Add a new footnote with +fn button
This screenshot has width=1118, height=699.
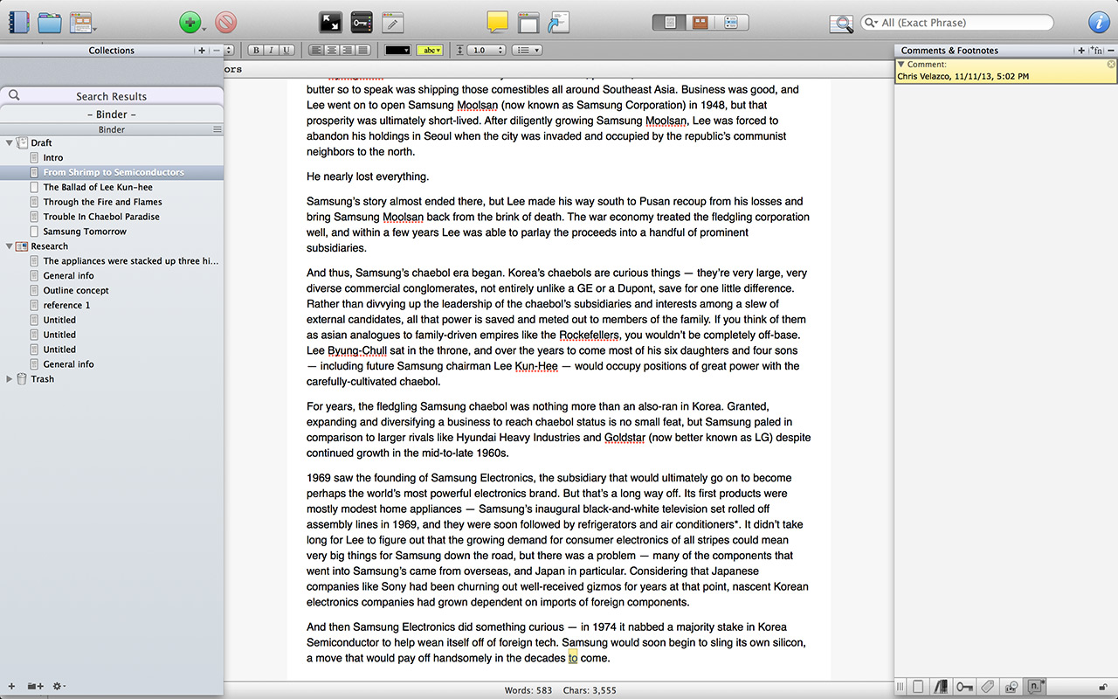coord(1097,51)
